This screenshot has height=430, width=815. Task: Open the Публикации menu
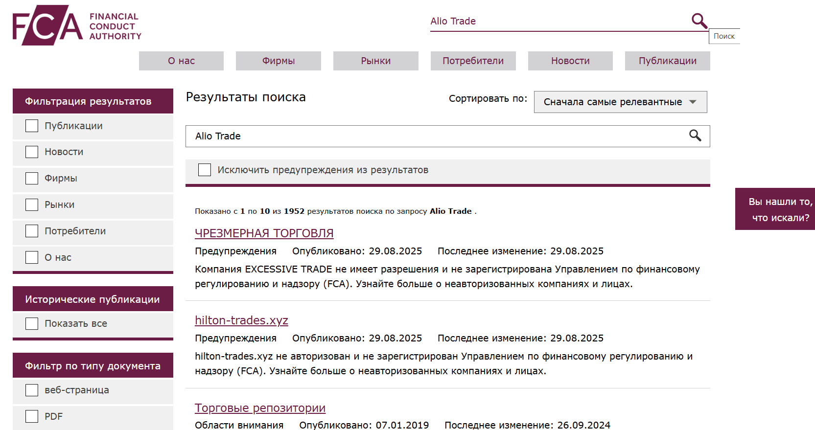click(668, 61)
